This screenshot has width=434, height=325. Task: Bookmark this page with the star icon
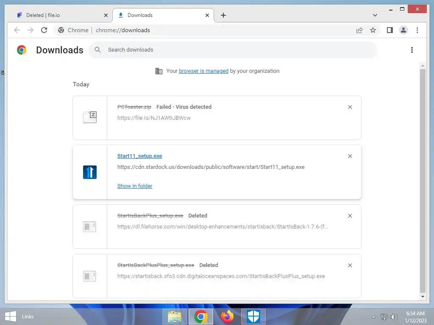point(373,30)
